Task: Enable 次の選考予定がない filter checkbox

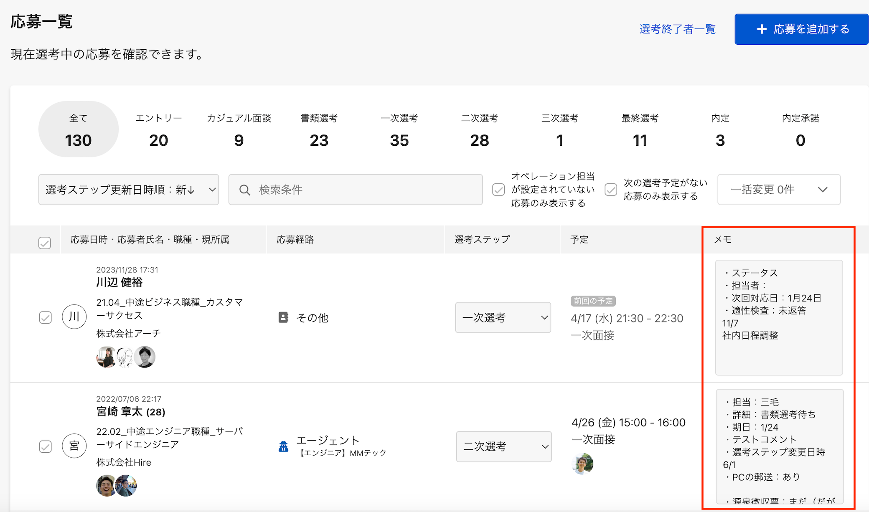Action: [611, 190]
